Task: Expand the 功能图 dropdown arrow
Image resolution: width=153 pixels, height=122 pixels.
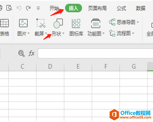Action: 103,33
